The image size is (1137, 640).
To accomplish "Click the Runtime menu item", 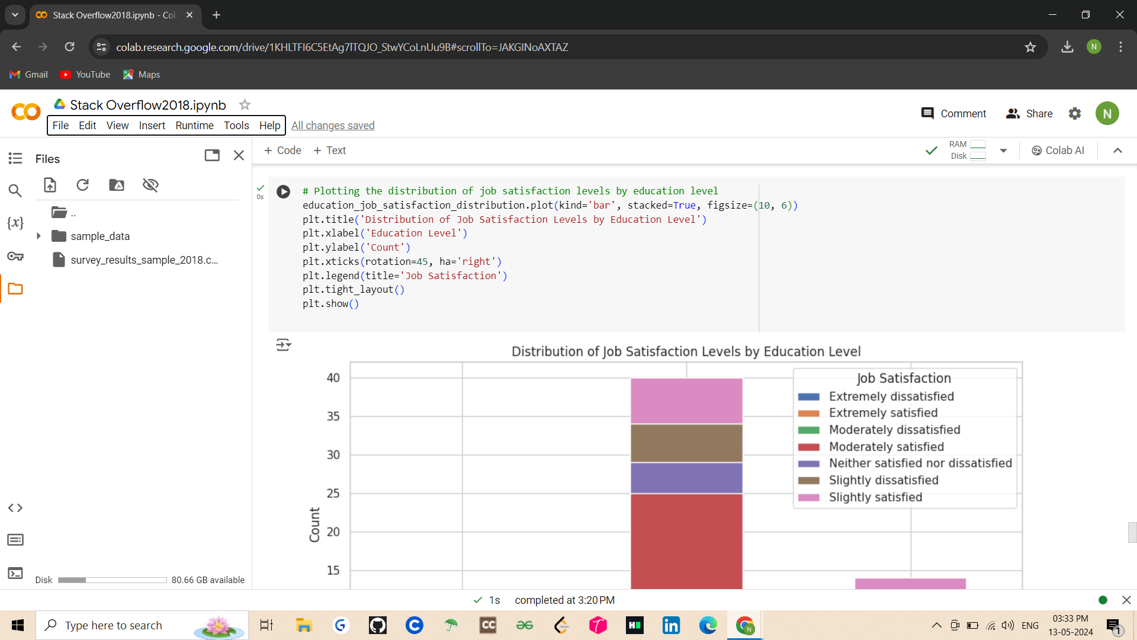I will tap(193, 126).
